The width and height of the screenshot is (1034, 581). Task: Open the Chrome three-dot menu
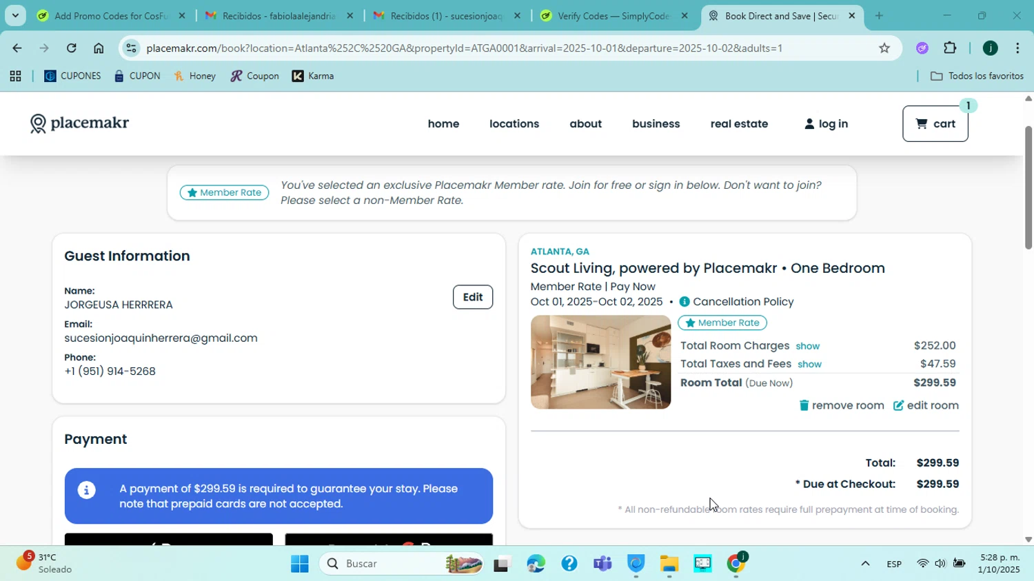1017,48
